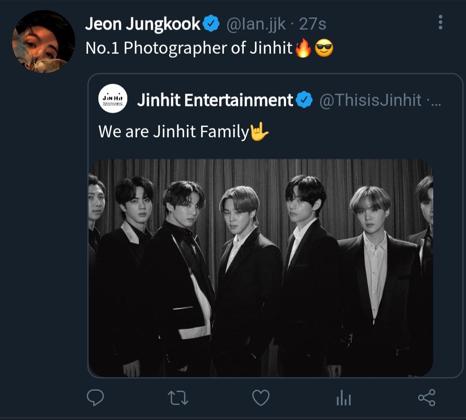Open the Jinhit Entertainment account name
Image resolution: width=466 pixels, height=420 pixels.
[x=215, y=100]
